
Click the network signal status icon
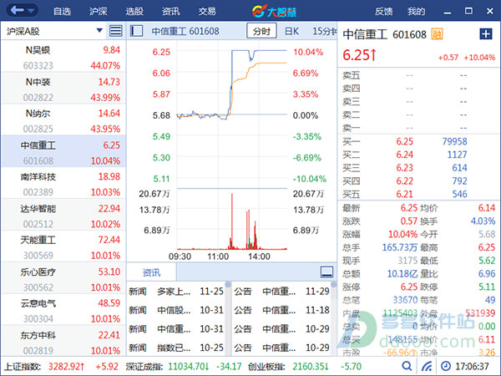coord(427,366)
